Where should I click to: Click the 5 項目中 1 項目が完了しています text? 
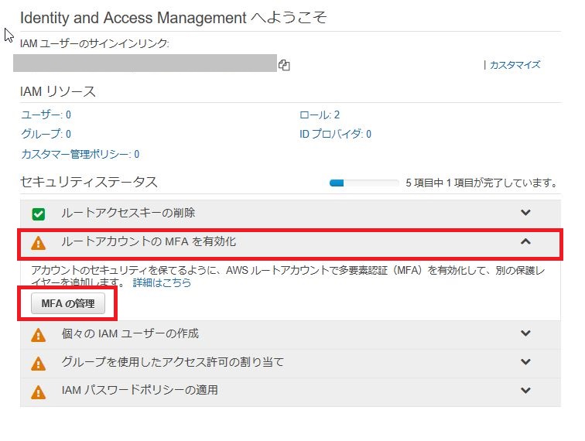(x=482, y=183)
